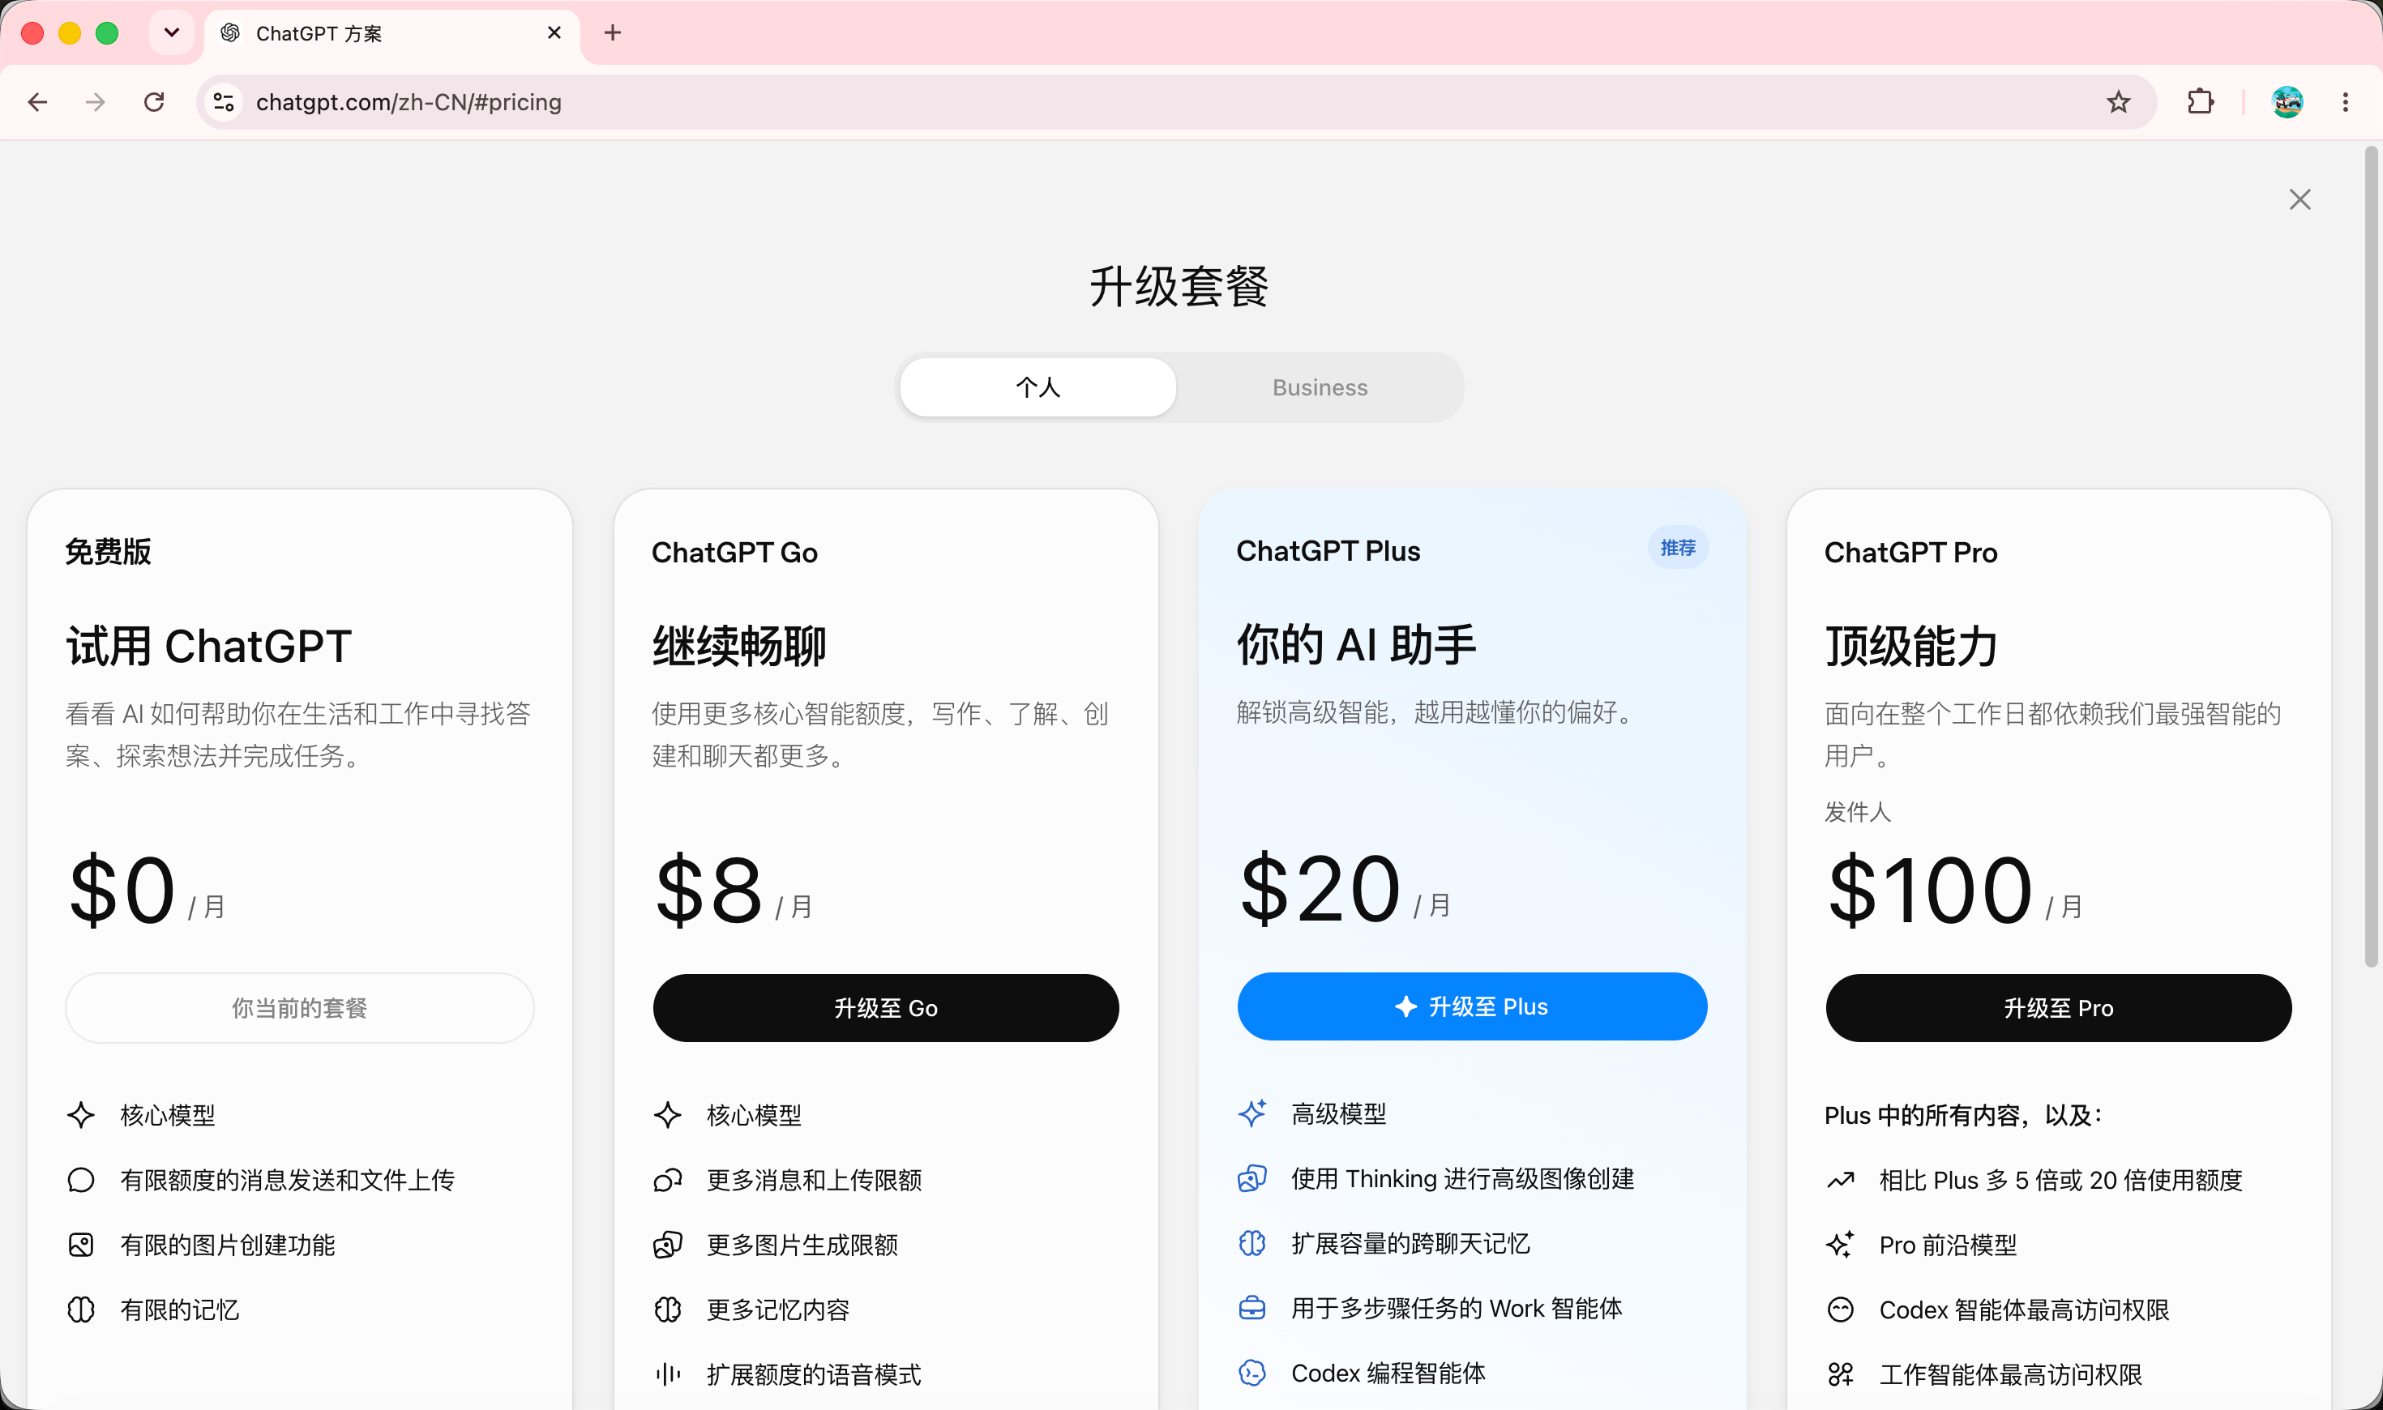Image resolution: width=2383 pixels, height=1410 pixels.
Task: Click the 你当前的套餐 button
Action: pos(299,1008)
